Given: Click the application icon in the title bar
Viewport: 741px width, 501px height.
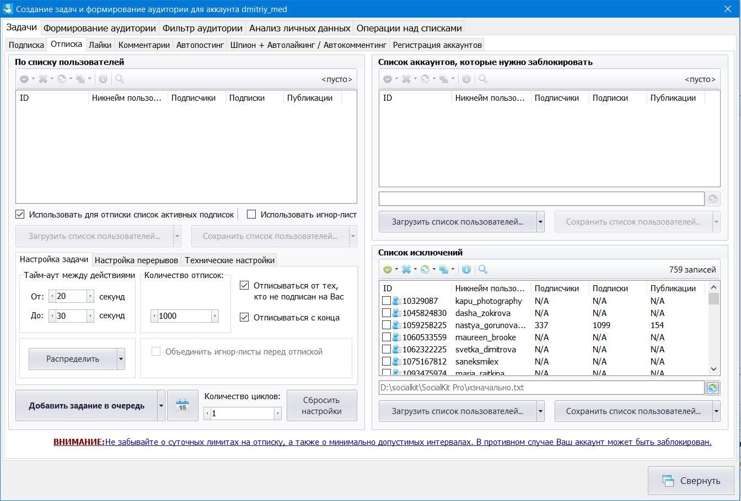Looking at the screenshot, I should (x=7, y=8).
